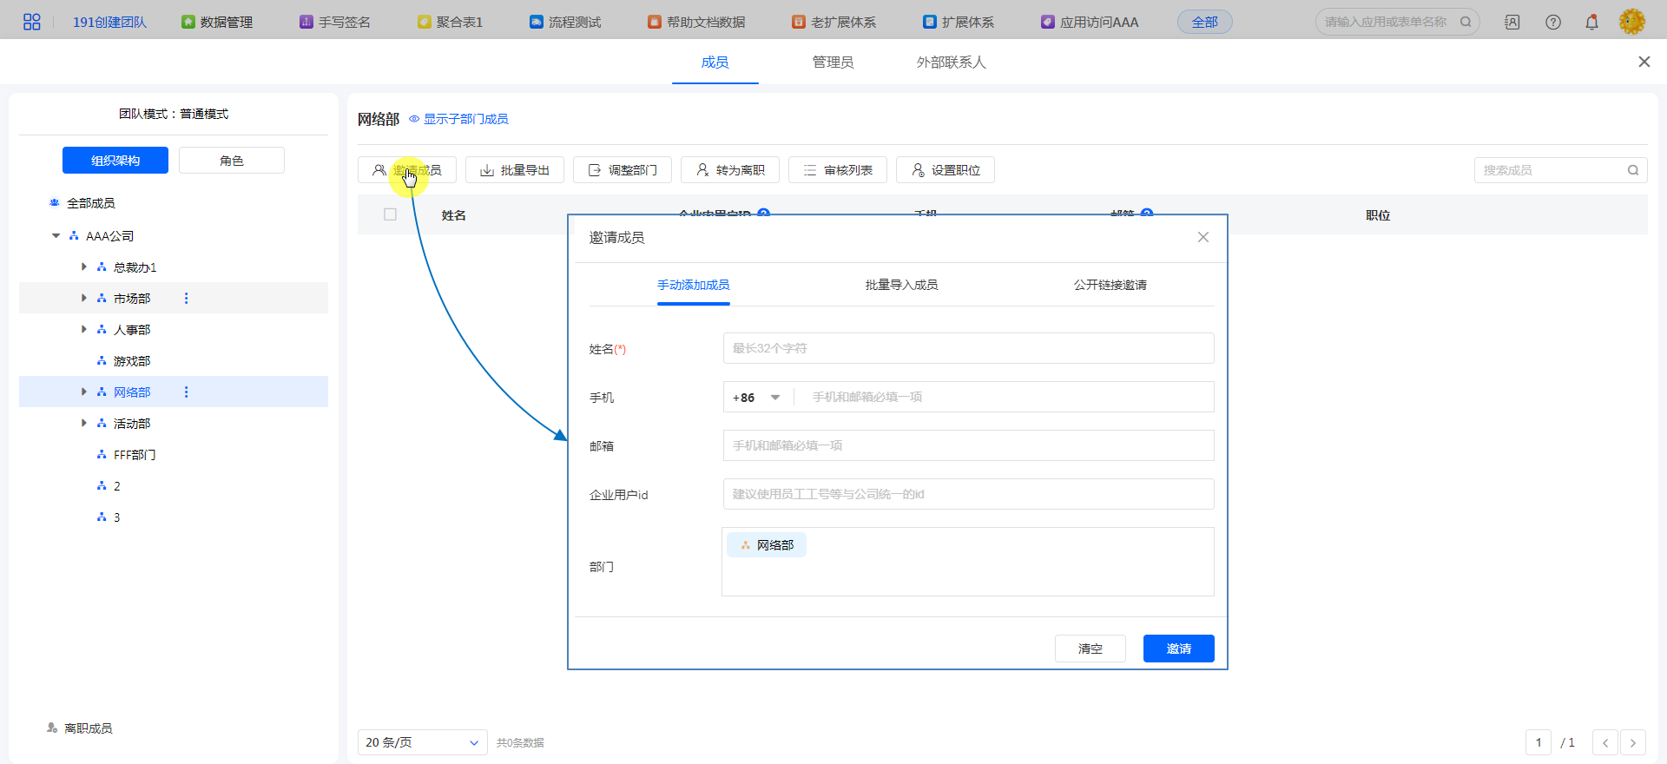Click the user avatar icon

1631,22
